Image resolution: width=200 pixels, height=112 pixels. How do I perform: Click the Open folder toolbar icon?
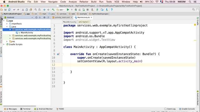2,10
